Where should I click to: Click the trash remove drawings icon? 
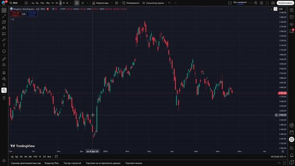(4, 98)
